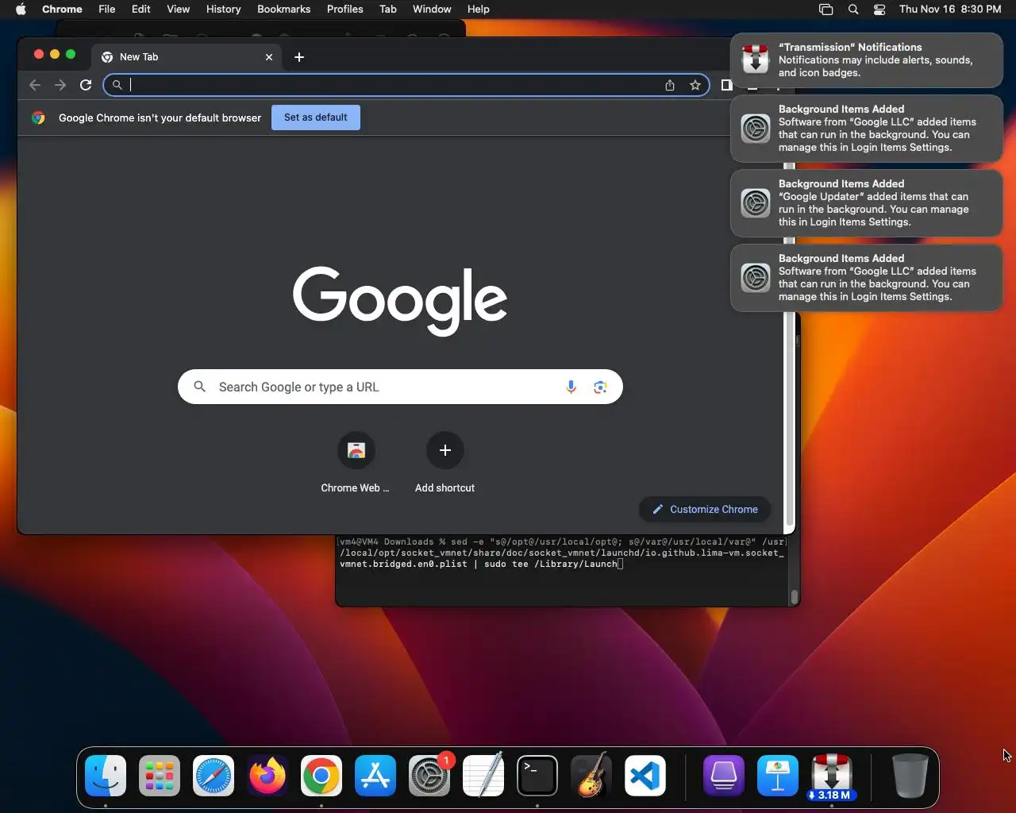The width and height of the screenshot is (1016, 813).
Task: Open the Window menu
Action: 432,10
